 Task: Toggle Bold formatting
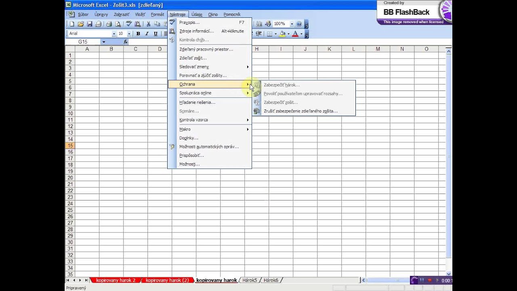[x=138, y=34]
